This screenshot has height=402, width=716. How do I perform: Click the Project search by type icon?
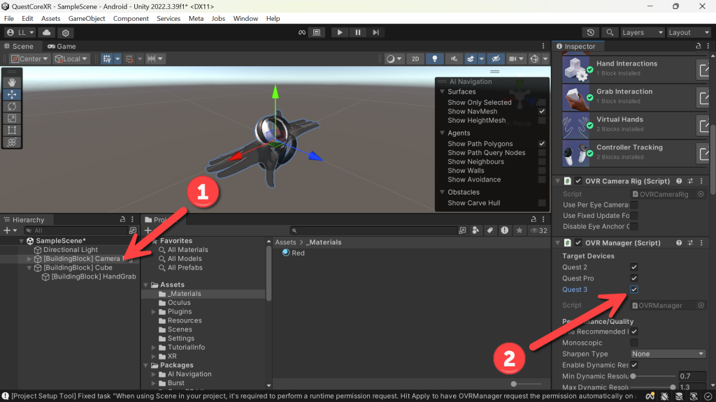point(475,230)
